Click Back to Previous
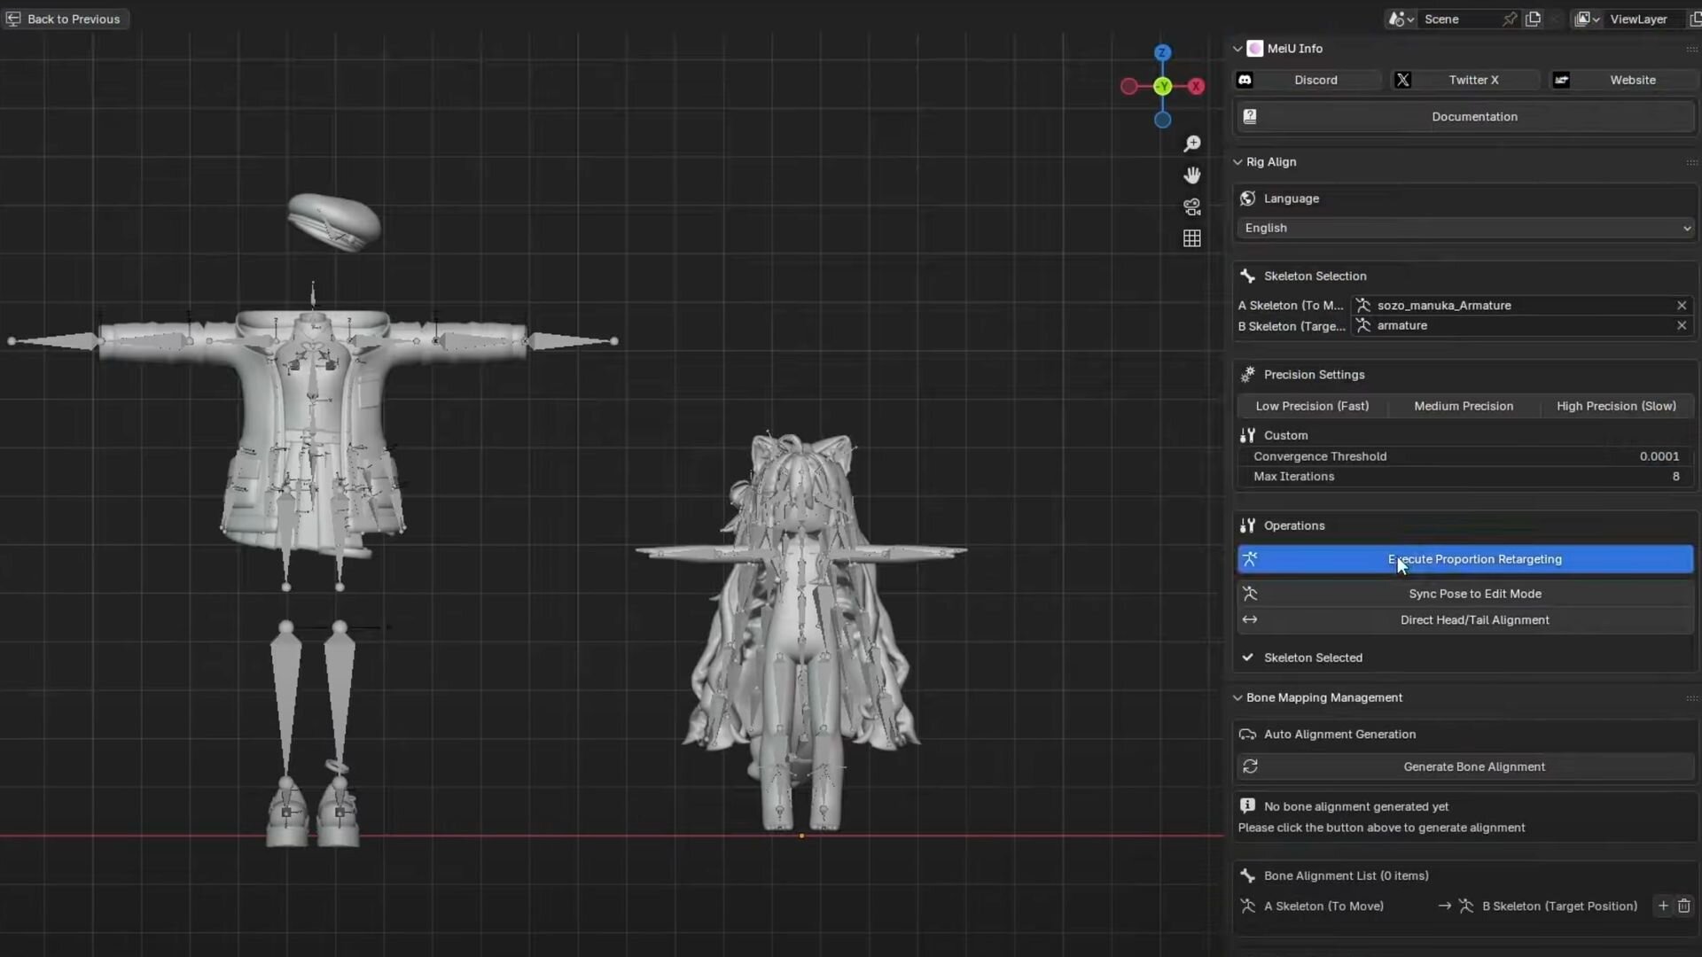This screenshot has height=957, width=1702. [65, 19]
